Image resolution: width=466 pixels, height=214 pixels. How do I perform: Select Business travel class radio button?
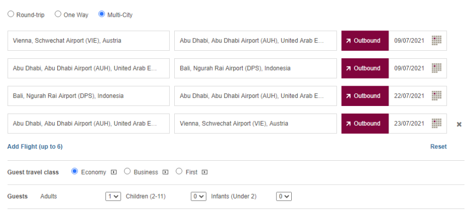tap(127, 172)
